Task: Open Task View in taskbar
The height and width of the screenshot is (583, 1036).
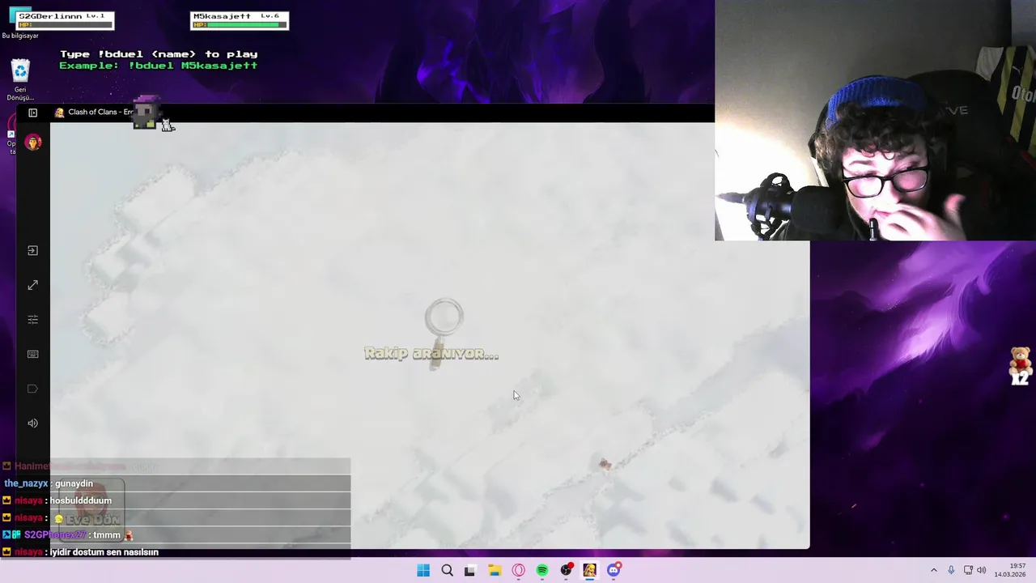Action: (469, 570)
